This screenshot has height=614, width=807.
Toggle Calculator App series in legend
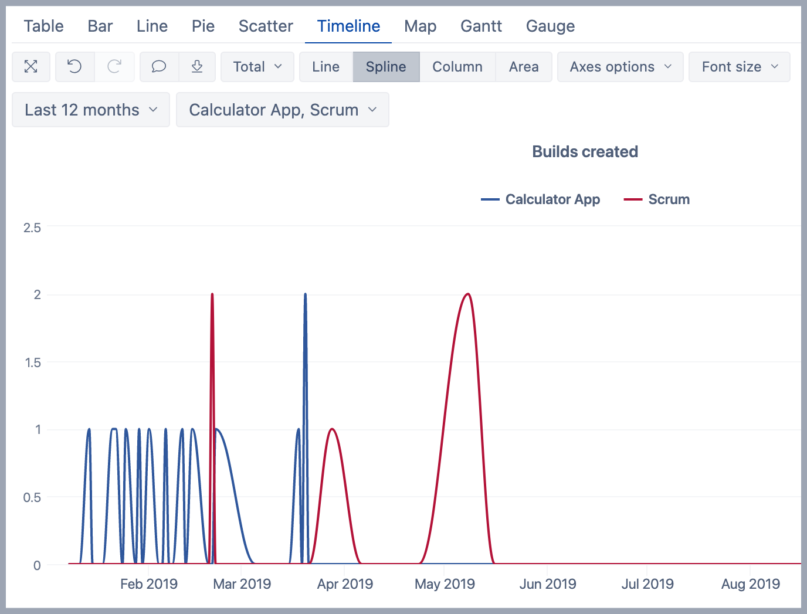pyautogui.click(x=540, y=199)
